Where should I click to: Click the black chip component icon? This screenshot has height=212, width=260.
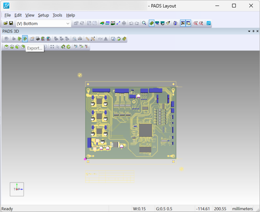pos(38,39)
